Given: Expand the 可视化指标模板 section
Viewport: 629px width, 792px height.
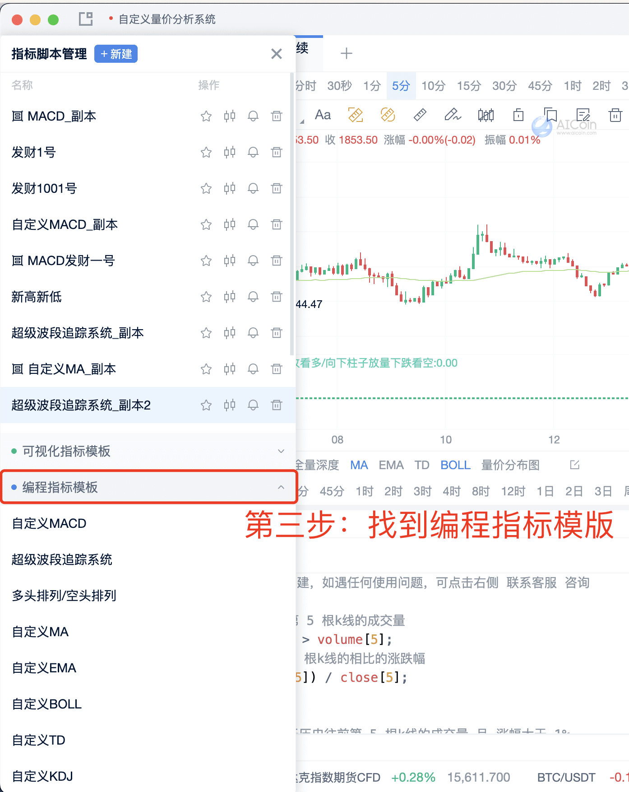Looking at the screenshot, I should point(148,451).
